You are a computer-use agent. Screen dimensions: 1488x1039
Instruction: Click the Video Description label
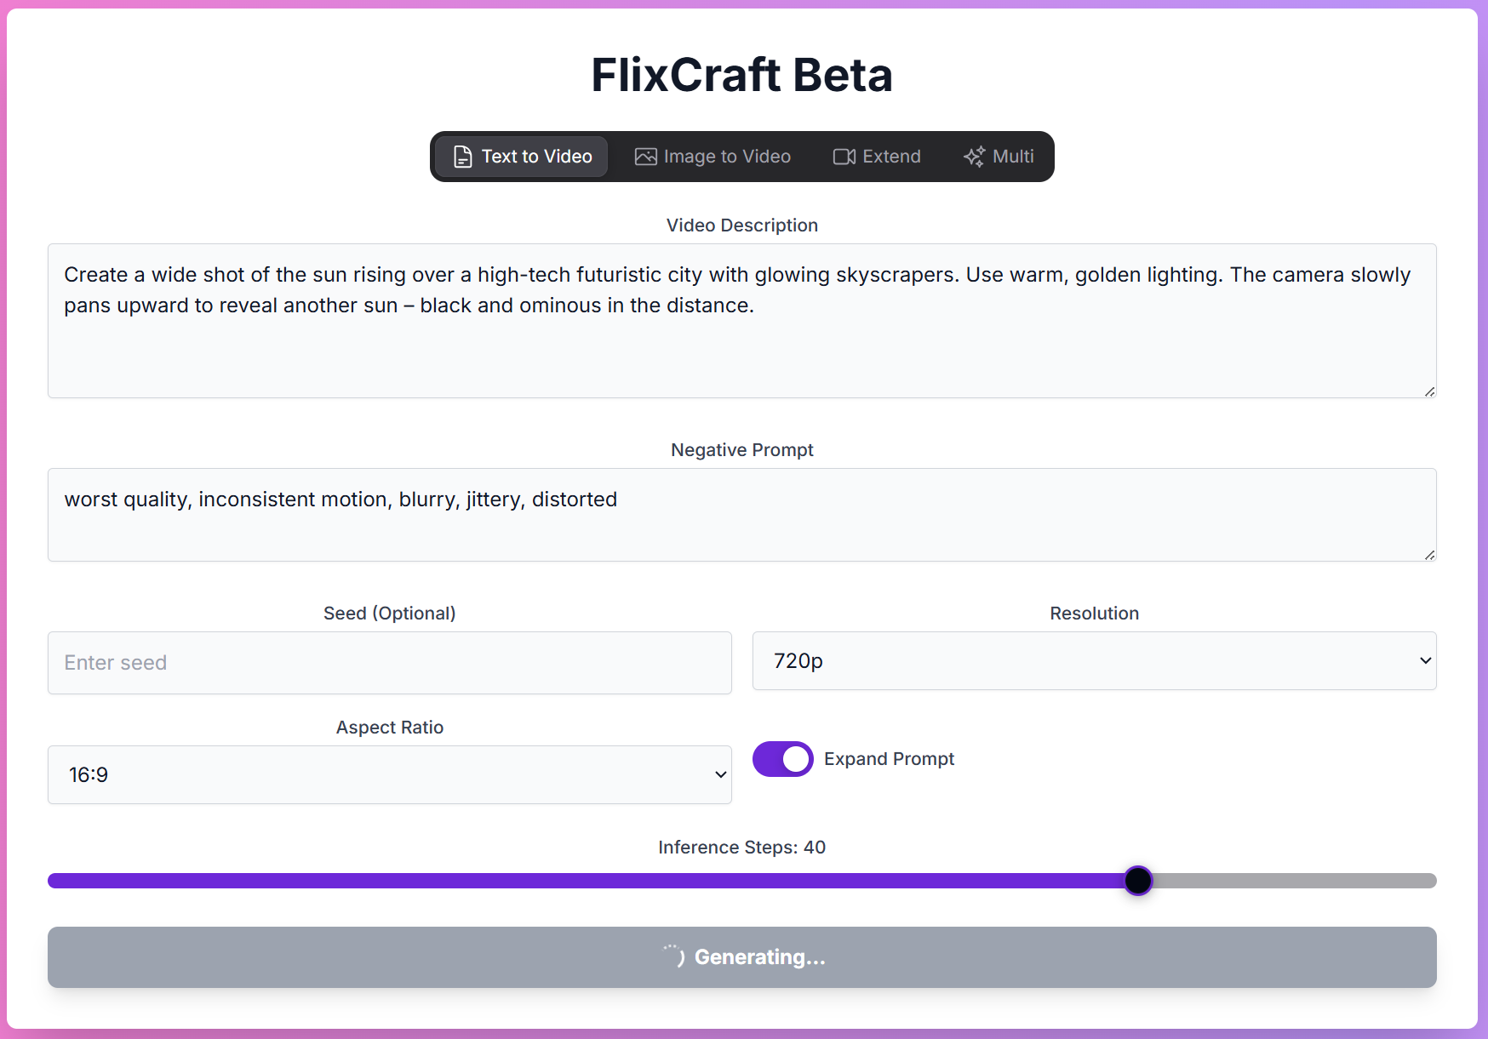(x=742, y=225)
